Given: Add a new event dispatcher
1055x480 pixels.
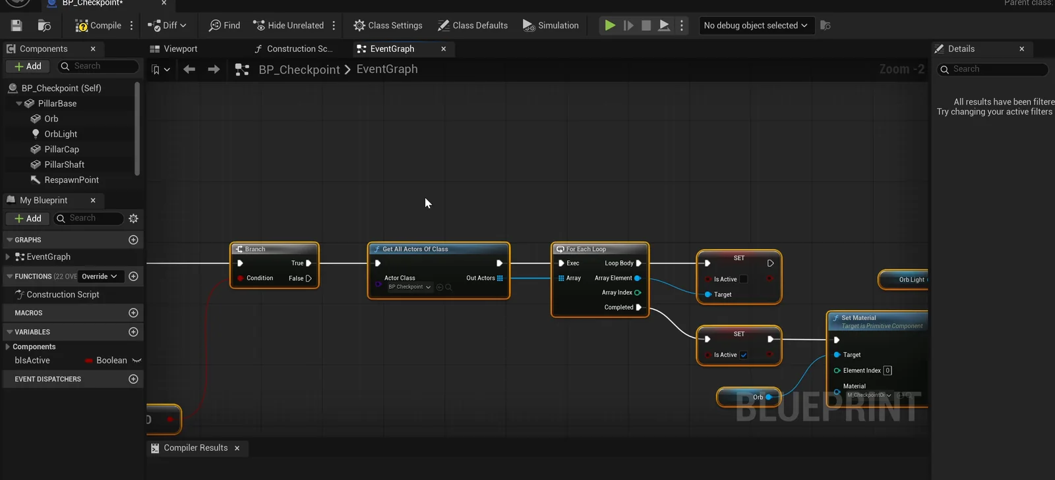Looking at the screenshot, I should coord(133,379).
